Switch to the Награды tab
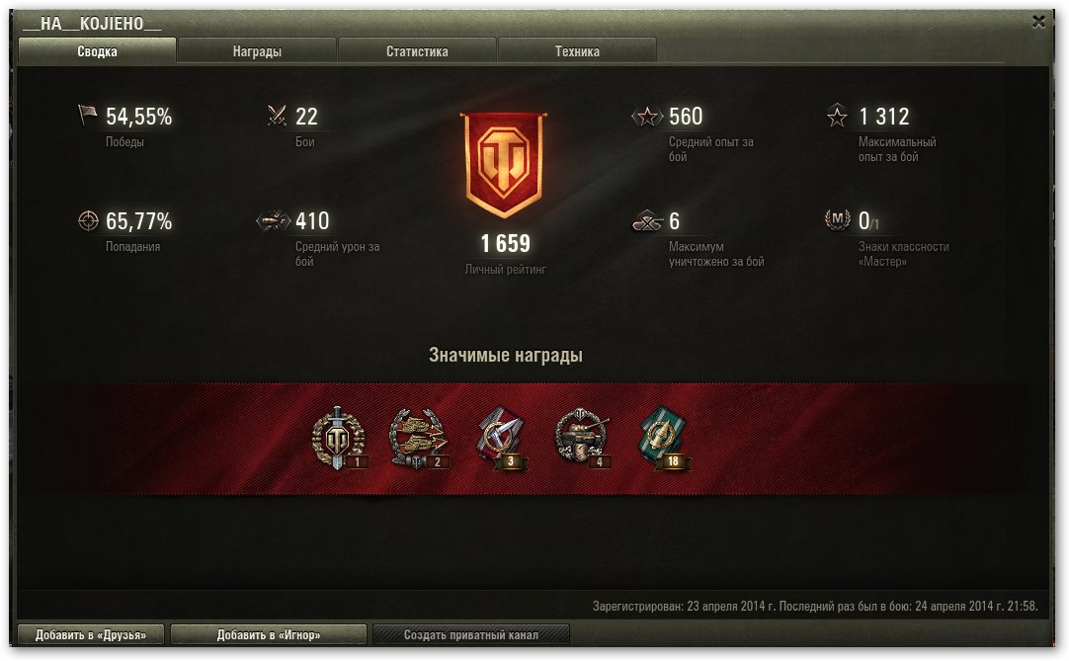Viewport: 1069px width, 661px height. pos(256,51)
